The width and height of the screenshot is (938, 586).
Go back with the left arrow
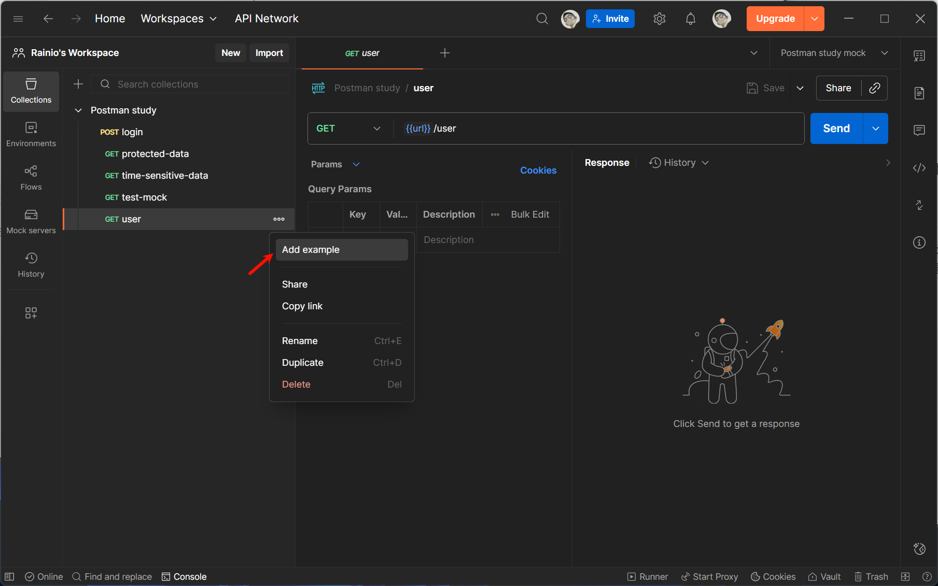[48, 19]
